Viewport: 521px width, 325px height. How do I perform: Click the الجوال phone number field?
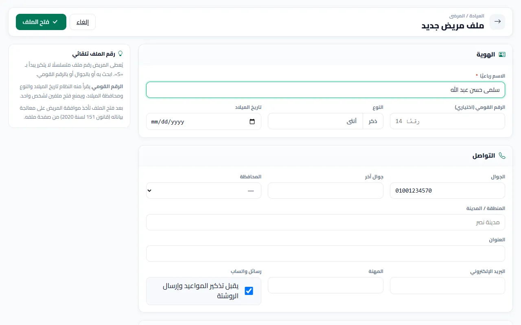point(447,191)
